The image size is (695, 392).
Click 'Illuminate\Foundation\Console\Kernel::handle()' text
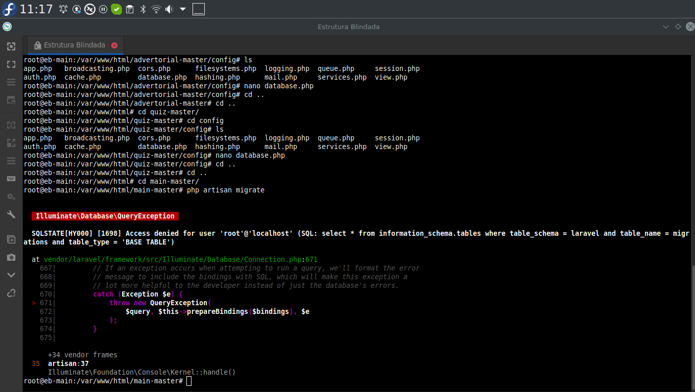(x=142, y=372)
